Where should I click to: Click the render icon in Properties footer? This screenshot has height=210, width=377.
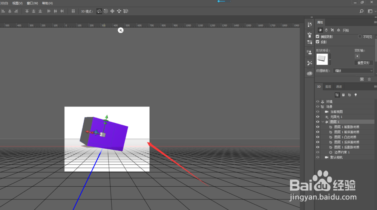(x=362, y=79)
